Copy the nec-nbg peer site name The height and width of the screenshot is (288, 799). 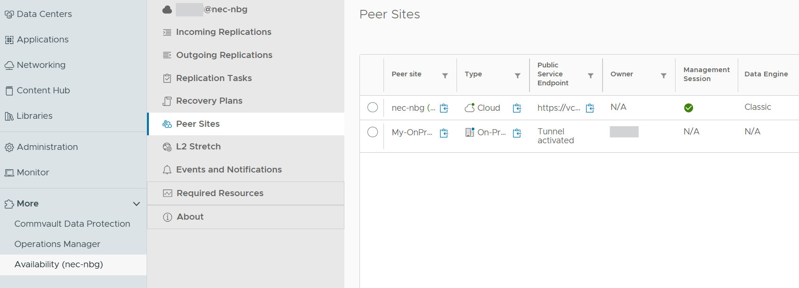(444, 108)
